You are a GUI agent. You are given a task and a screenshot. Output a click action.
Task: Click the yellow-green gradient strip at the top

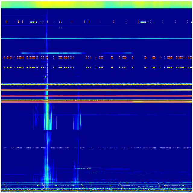pos(96,4)
